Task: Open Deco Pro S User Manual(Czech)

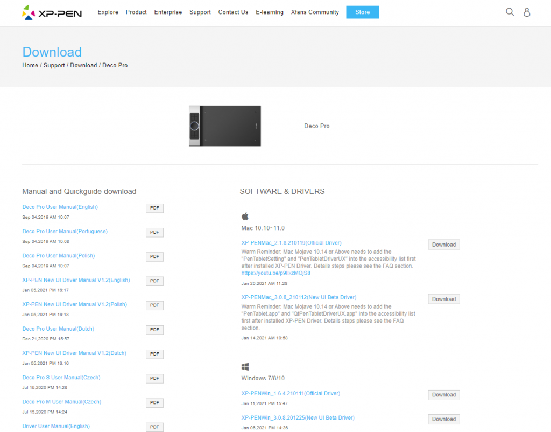Action: [61, 377]
